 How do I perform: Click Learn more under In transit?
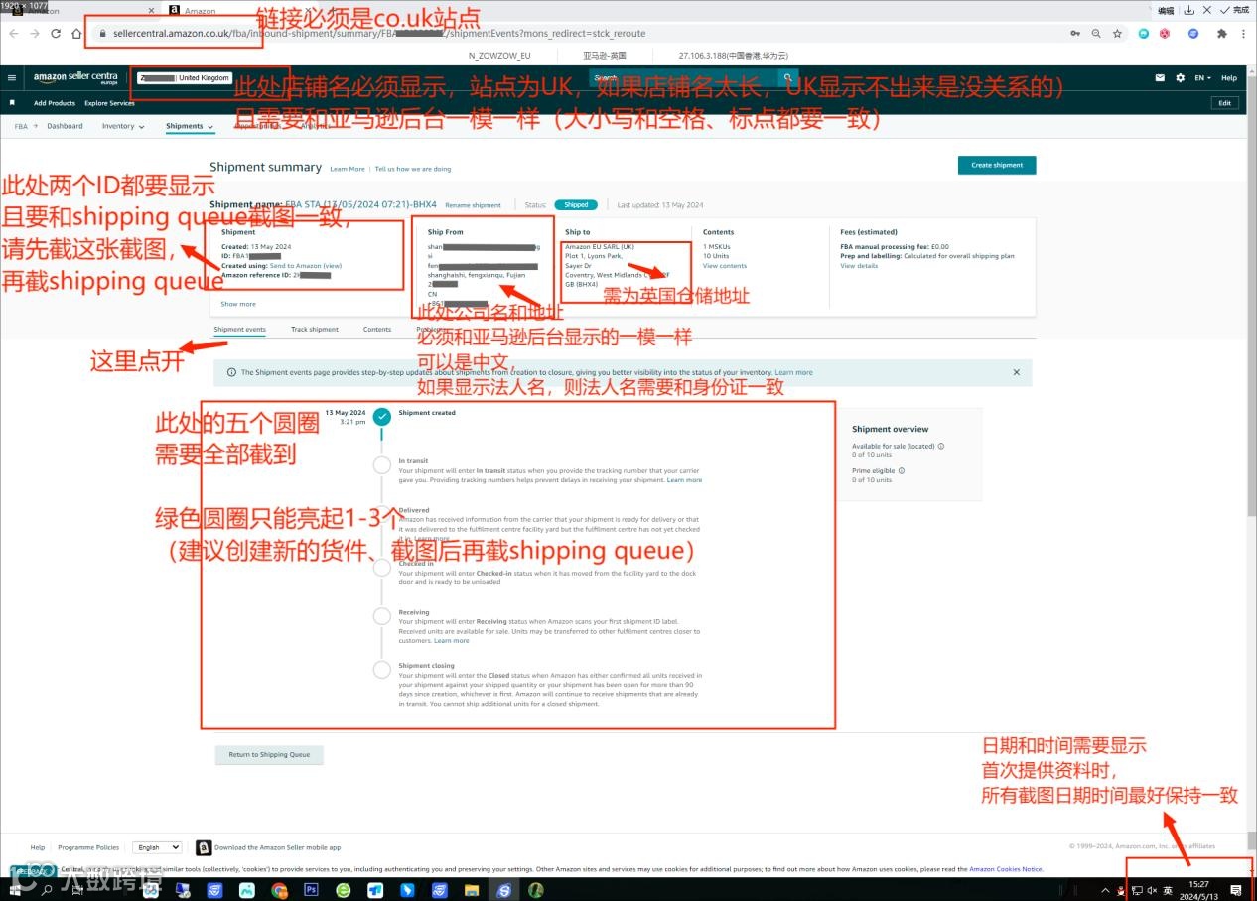tap(684, 480)
